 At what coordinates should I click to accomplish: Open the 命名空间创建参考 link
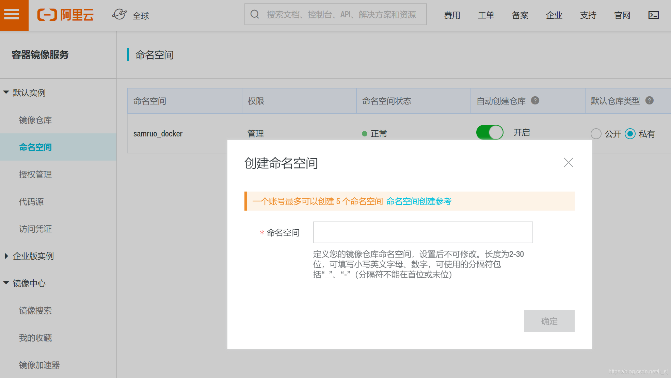[419, 201]
